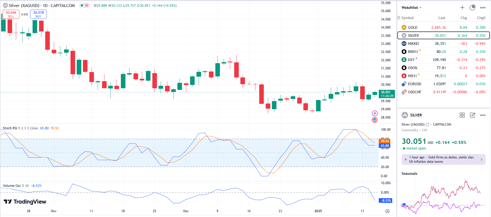Select GOLD in the watchlist

(412, 27)
